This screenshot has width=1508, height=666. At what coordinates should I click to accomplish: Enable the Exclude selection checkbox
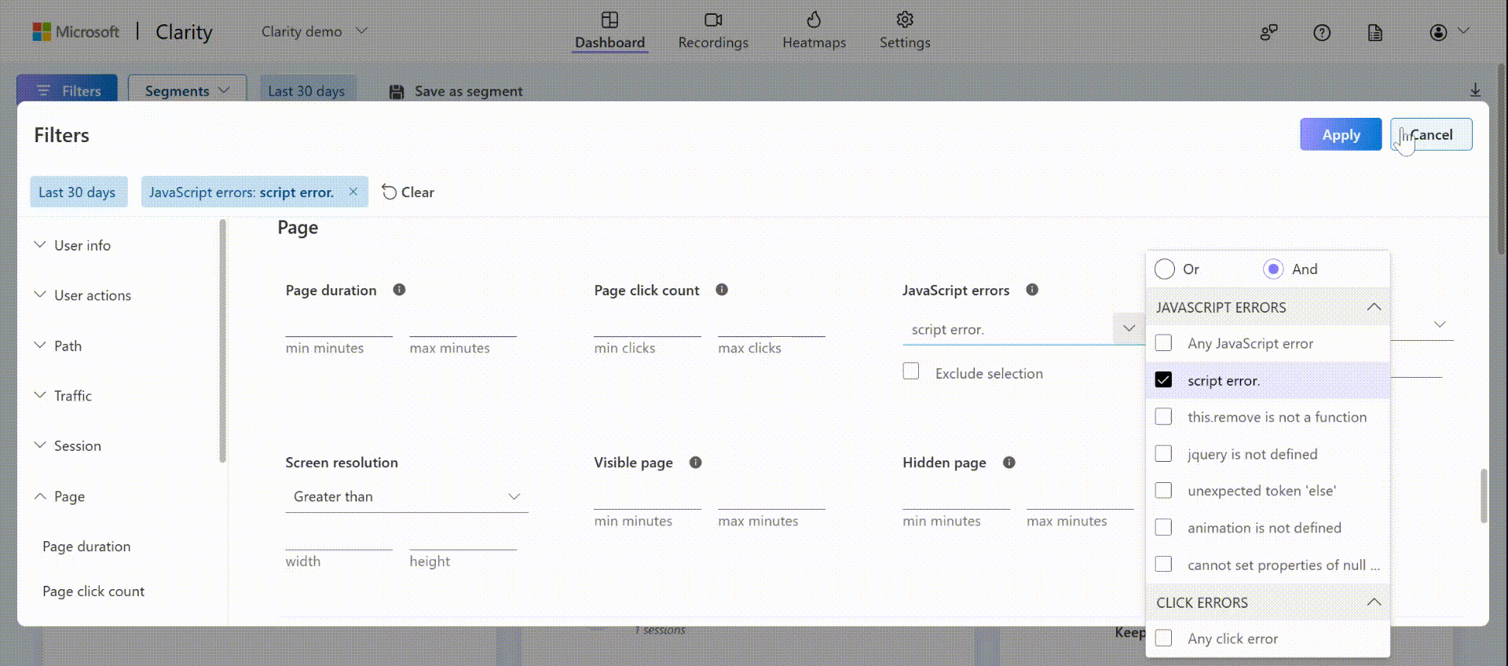point(911,371)
